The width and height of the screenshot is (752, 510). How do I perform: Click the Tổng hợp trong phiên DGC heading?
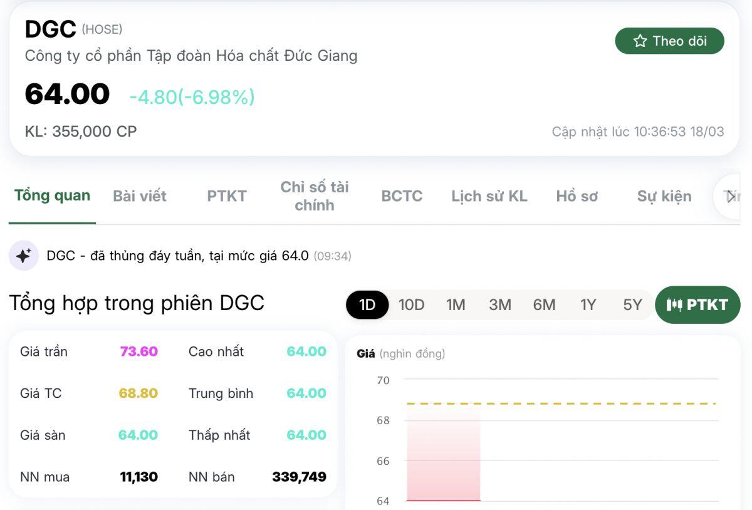coord(137,303)
